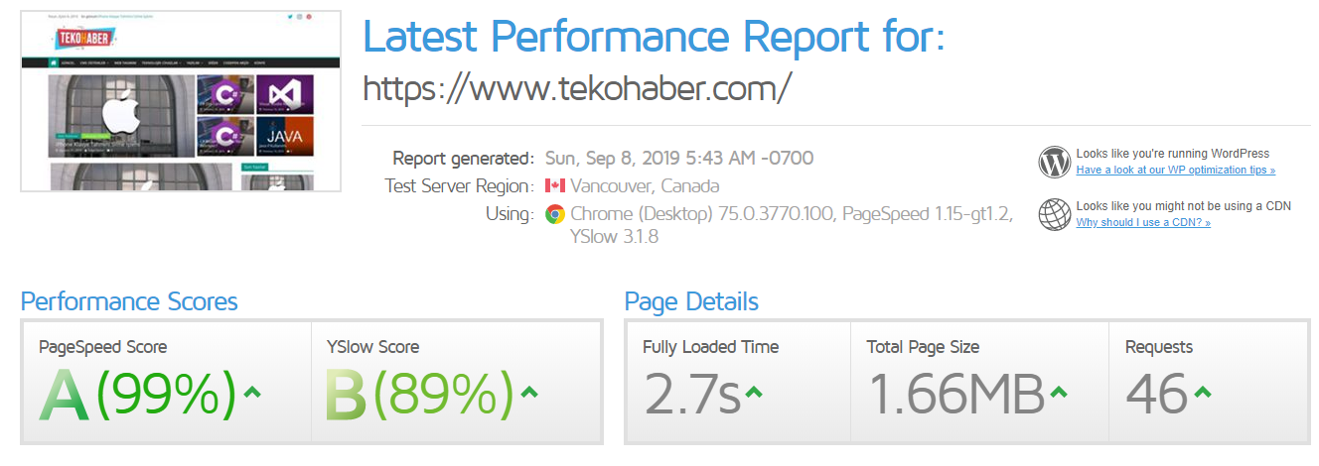Click the CDN globe icon
Screen dimensions: 1319x466
[x=1054, y=214]
